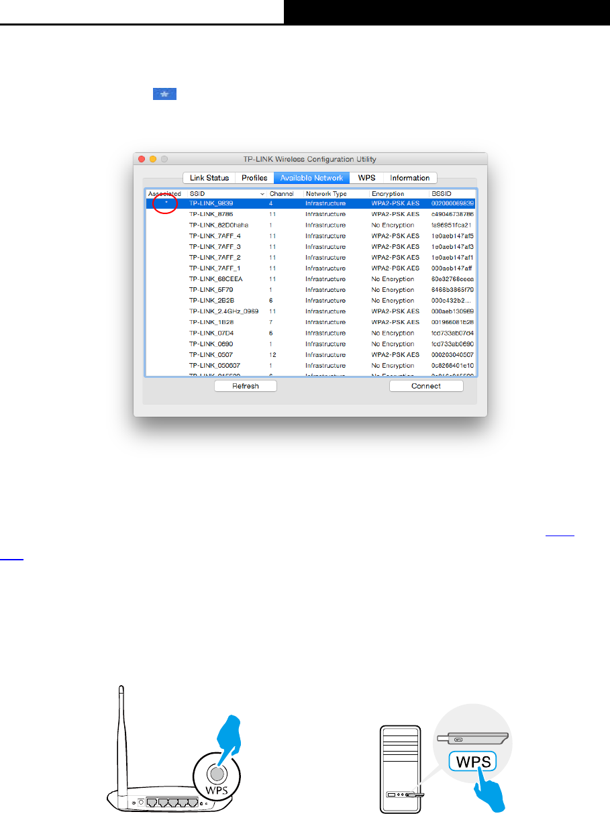
Task: Click BSSID 000203040507
Action: (453, 354)
